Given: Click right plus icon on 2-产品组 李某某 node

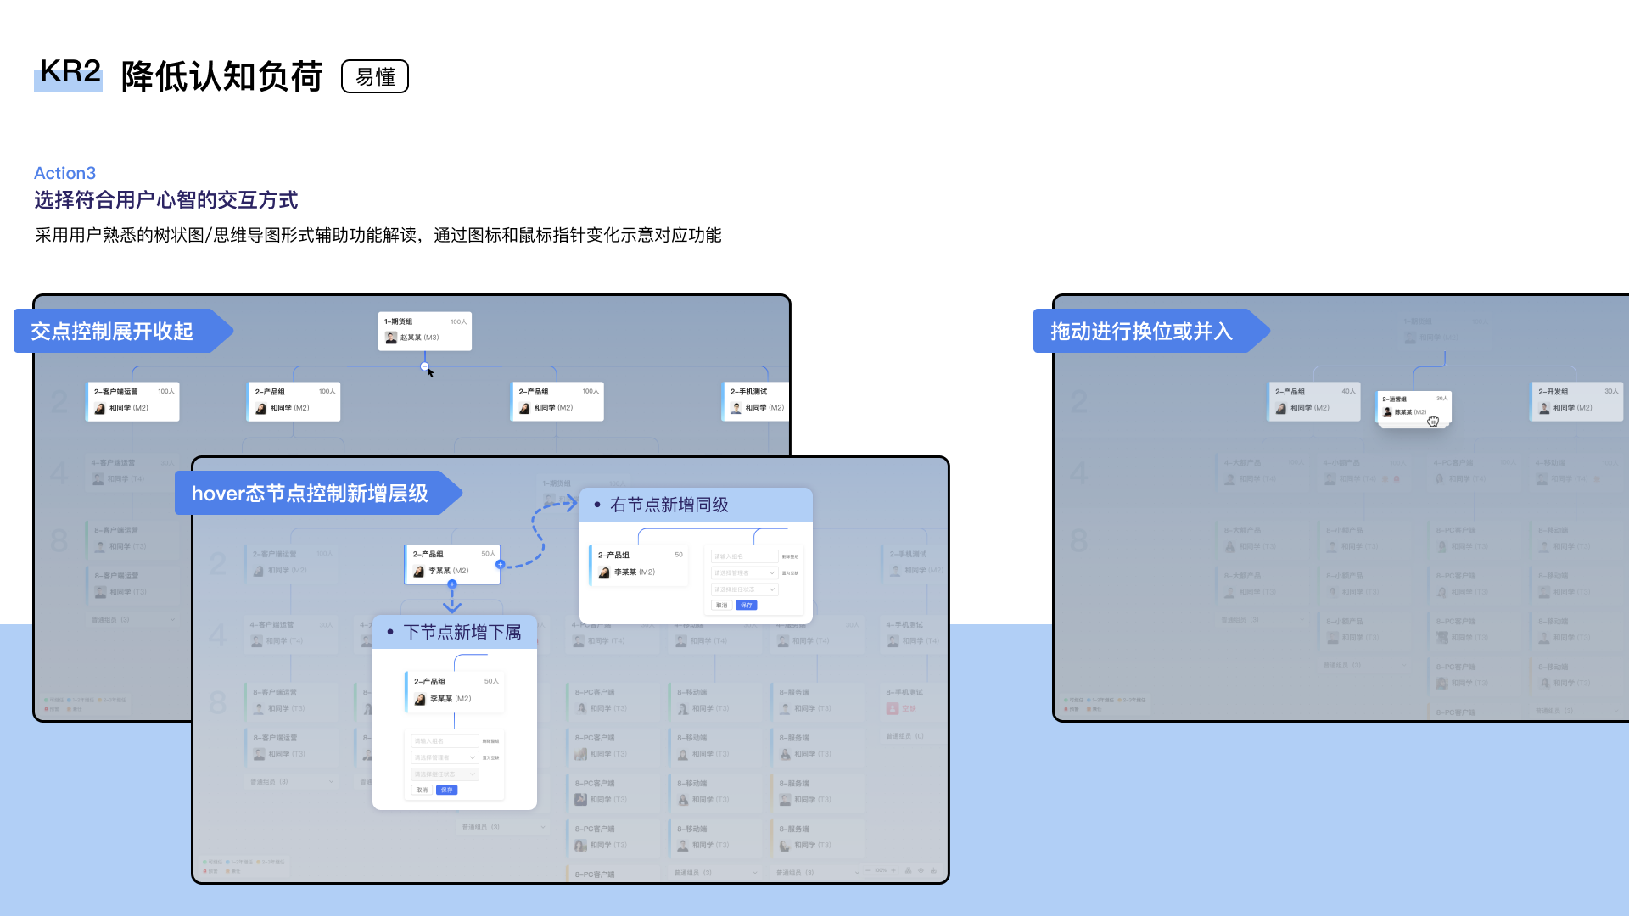Looking at the screenshot, I should click(500, 564).
